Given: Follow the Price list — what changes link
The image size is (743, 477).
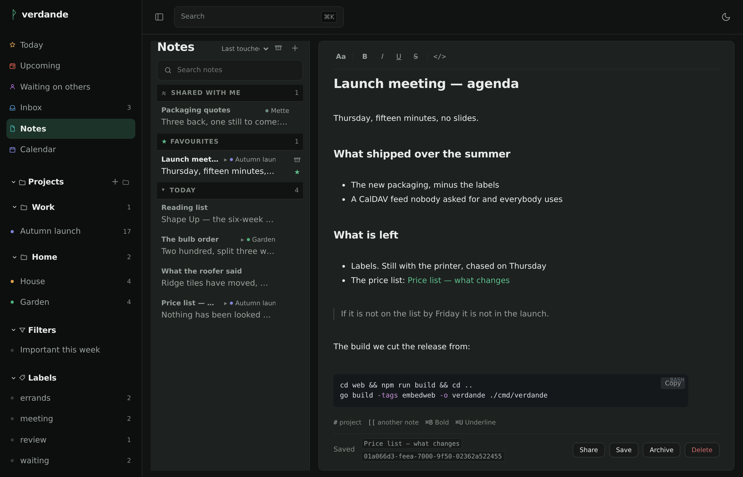Looking at the screenshot, I should [458, 280].
